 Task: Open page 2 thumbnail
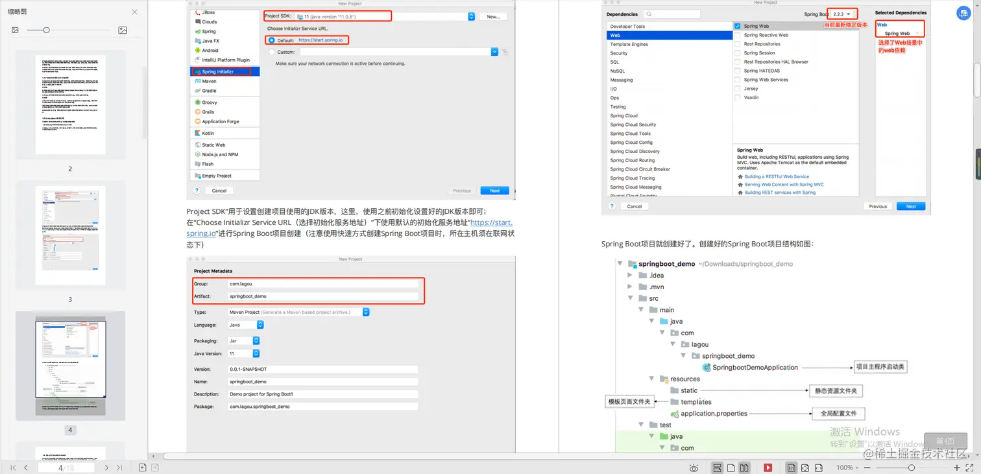click(70, 104)
